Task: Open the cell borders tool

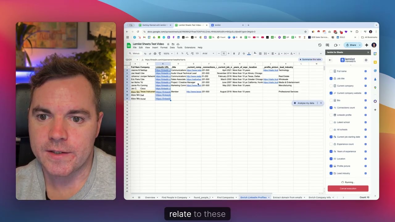Action: click(260, 53)
